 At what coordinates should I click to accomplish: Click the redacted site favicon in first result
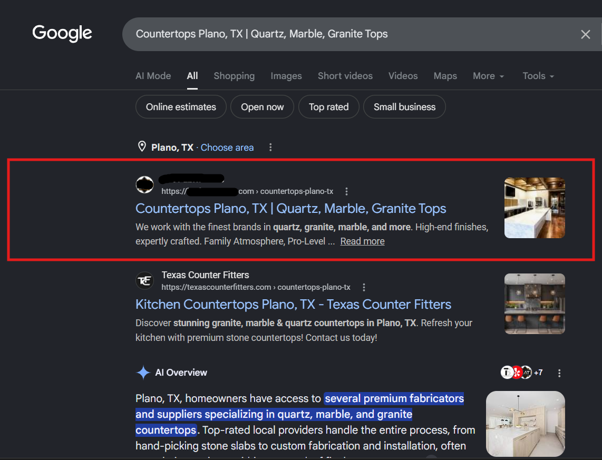click(x=145, y=184)
